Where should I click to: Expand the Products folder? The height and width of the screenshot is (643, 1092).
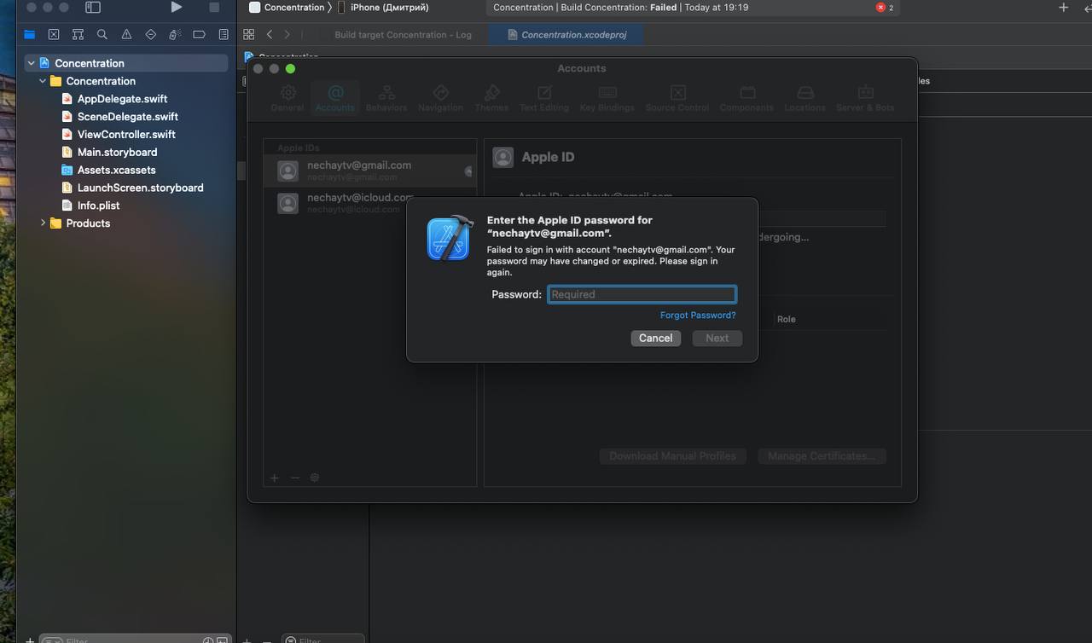pyautogui.click(x=43, y=223)
